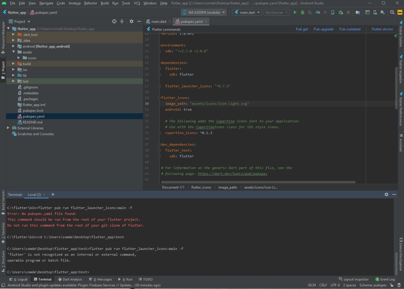Click the Pub outdated link

click(350, 29)
